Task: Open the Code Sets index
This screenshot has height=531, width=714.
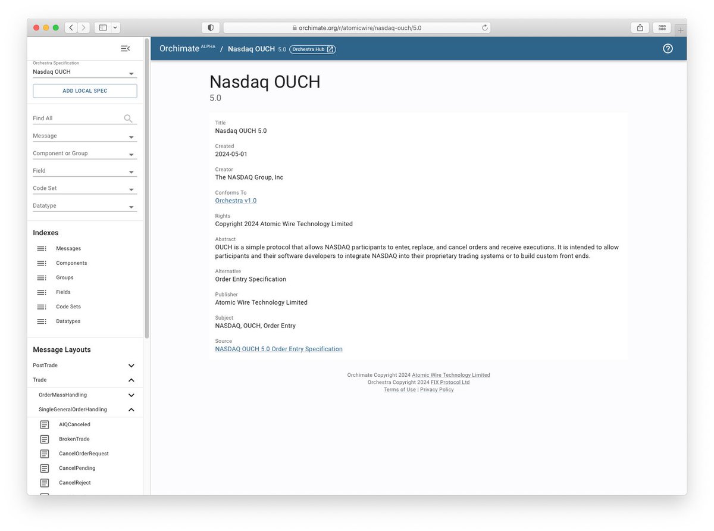Action: [68, 307]
